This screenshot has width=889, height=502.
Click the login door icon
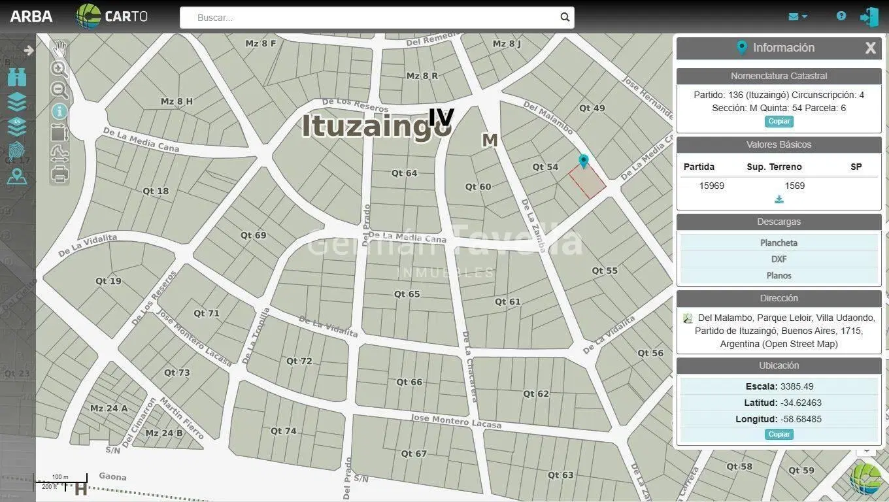869,17
